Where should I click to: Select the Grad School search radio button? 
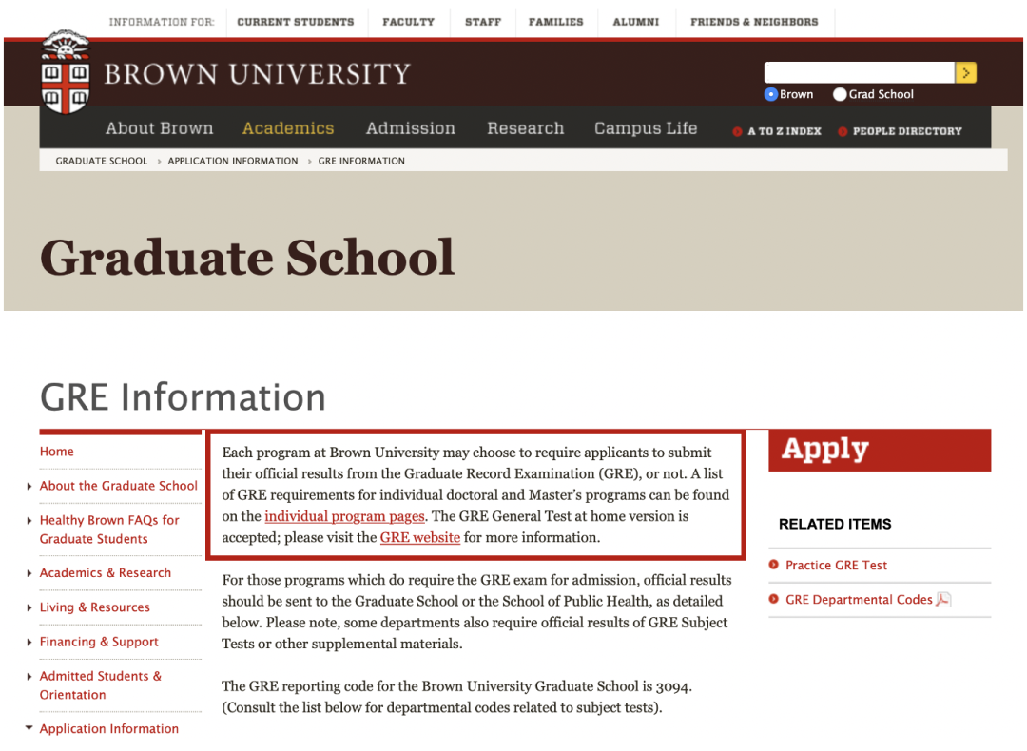click(839, 94)
